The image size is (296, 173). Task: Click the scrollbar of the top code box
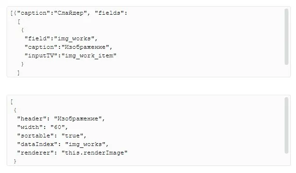click(x=287, y=37)
